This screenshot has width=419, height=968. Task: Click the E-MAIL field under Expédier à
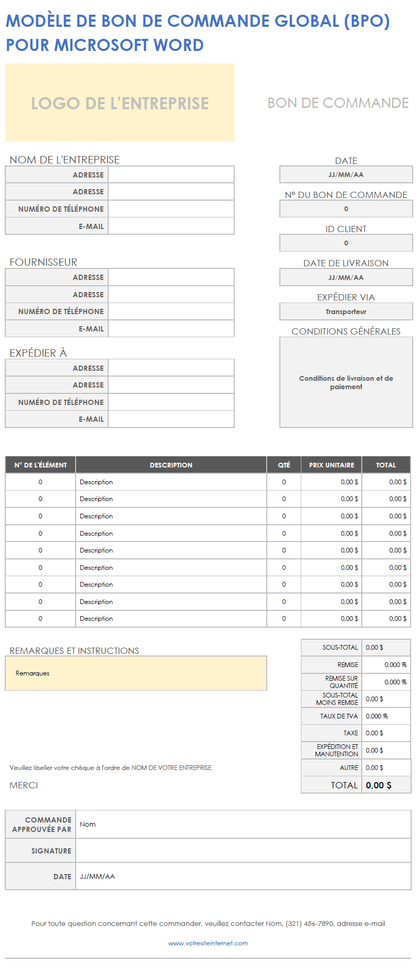[x=171, y=419]
